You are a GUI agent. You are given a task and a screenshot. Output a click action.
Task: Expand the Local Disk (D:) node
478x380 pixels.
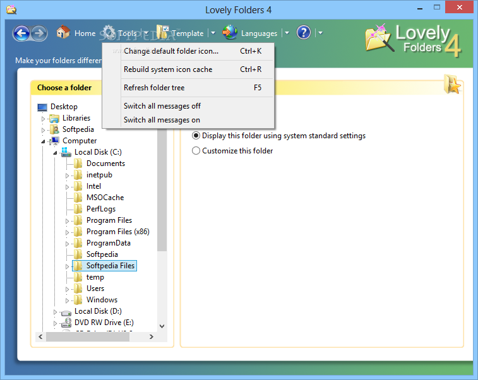point(55,312)
